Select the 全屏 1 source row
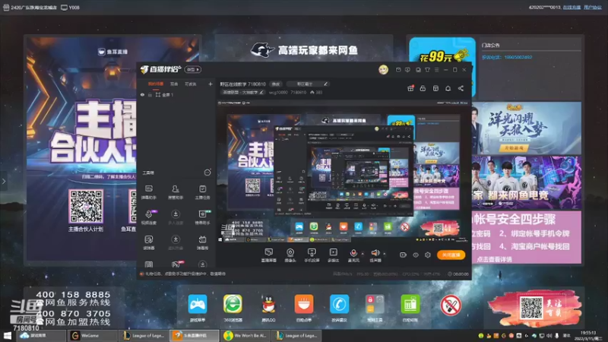608x342 pixels. coord(176,94)
